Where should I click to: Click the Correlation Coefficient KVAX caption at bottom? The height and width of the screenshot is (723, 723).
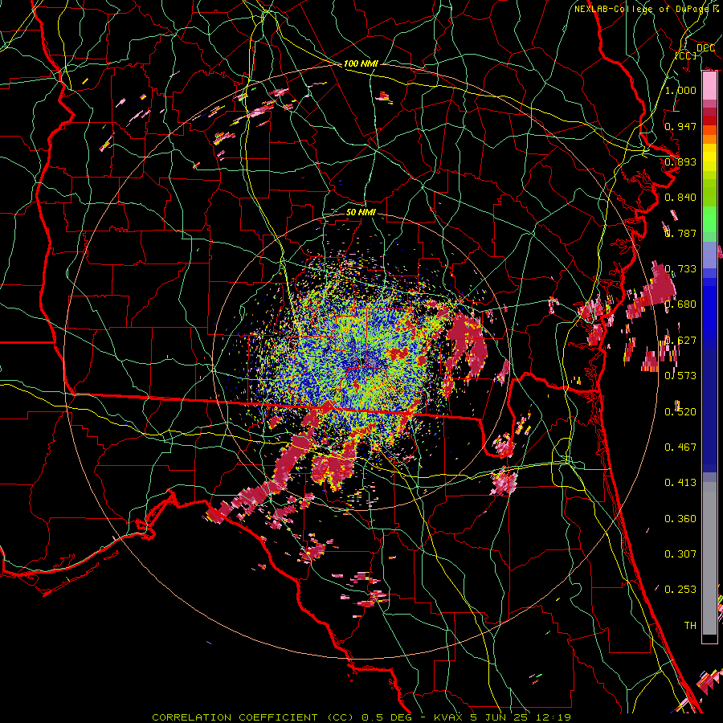point(361,717)
